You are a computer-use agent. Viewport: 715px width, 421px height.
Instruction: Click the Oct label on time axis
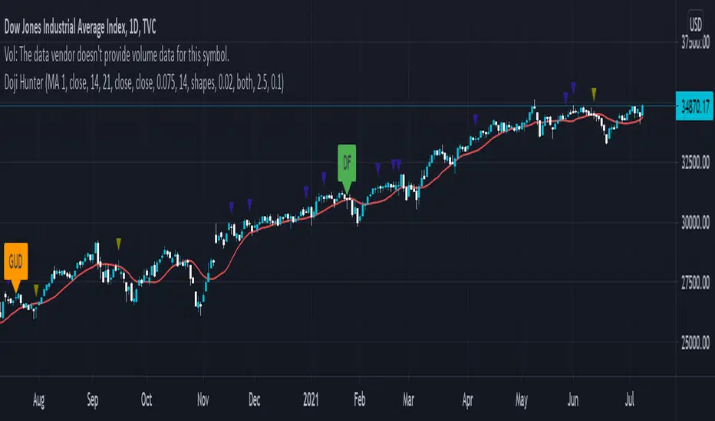pyautogui.click(x=147, y=400)
